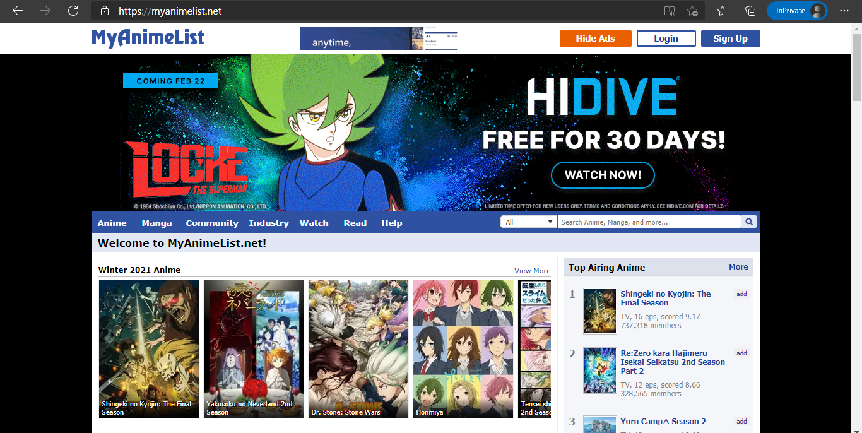Open rank 2 Re:Zero thumbnail
Viewport: 862px width, 433px height.
pyautogui.click(x=599, y=371)
